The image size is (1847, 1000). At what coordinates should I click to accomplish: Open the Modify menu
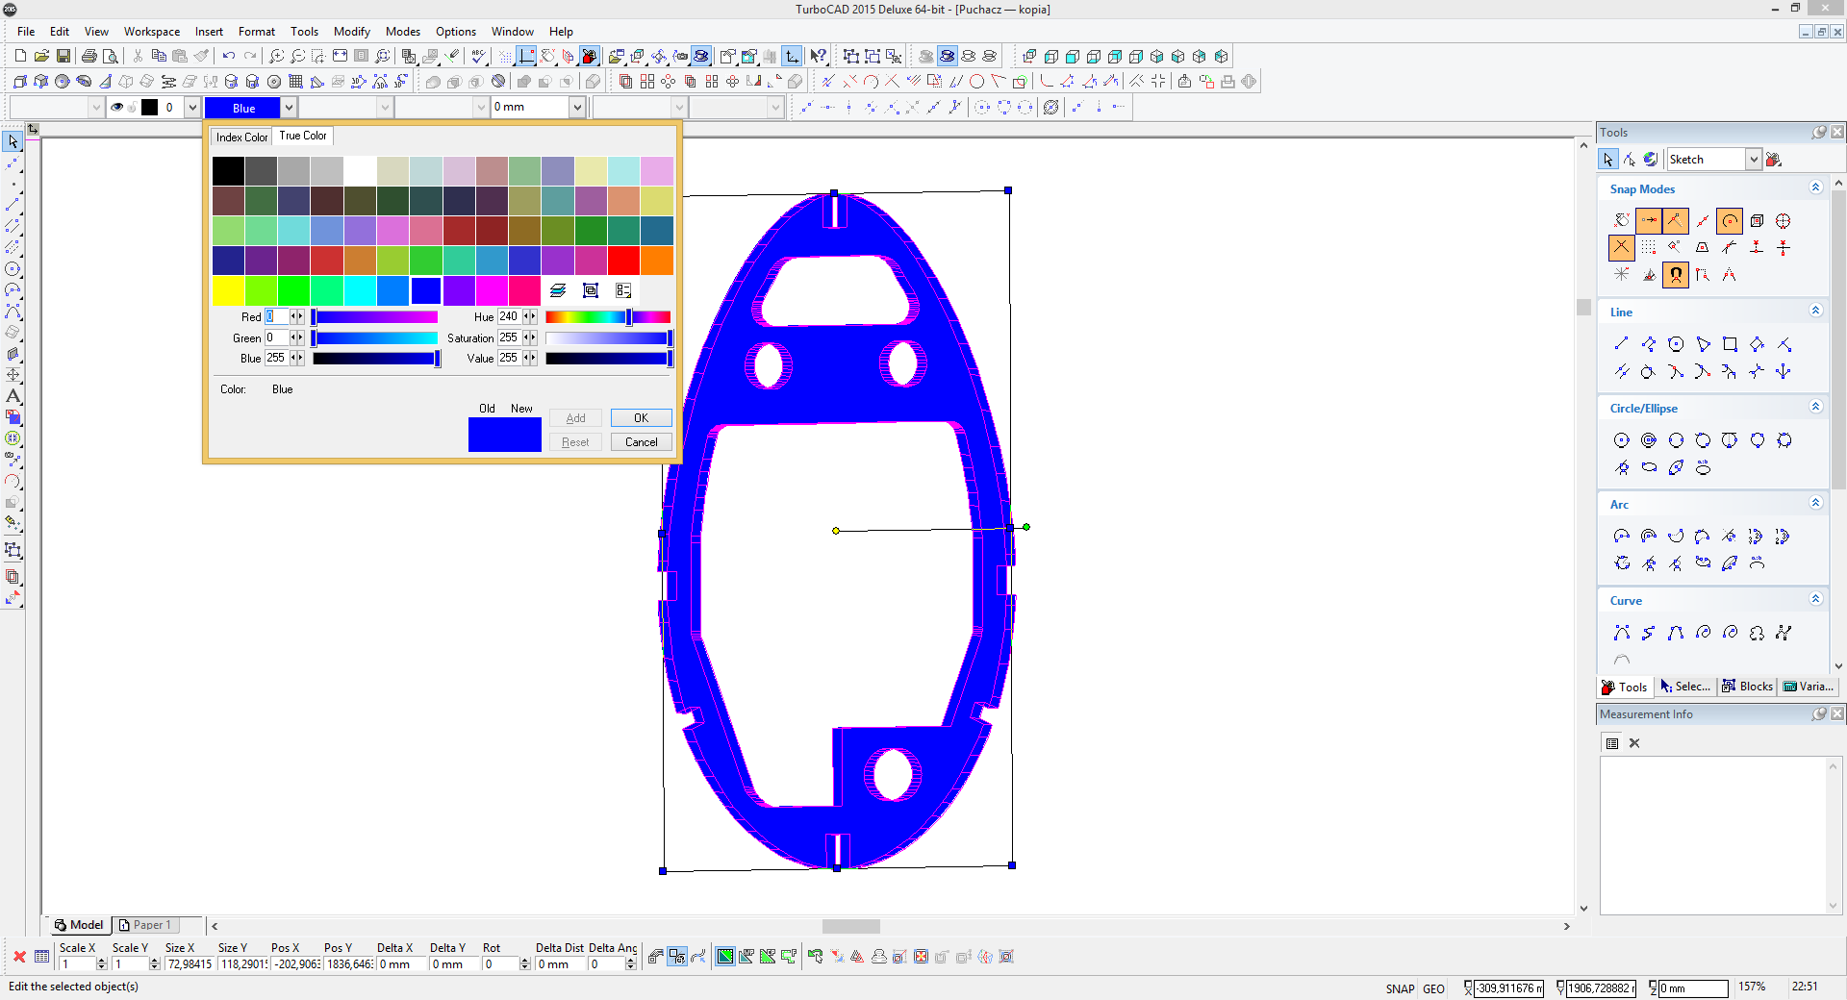click(x=351, y=32)
